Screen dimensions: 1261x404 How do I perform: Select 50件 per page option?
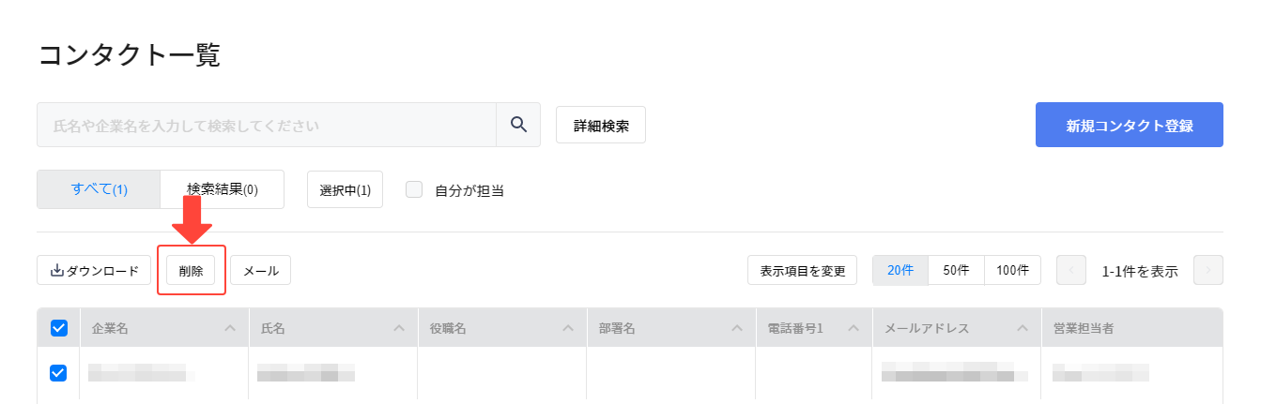click(x=956, y=270)
